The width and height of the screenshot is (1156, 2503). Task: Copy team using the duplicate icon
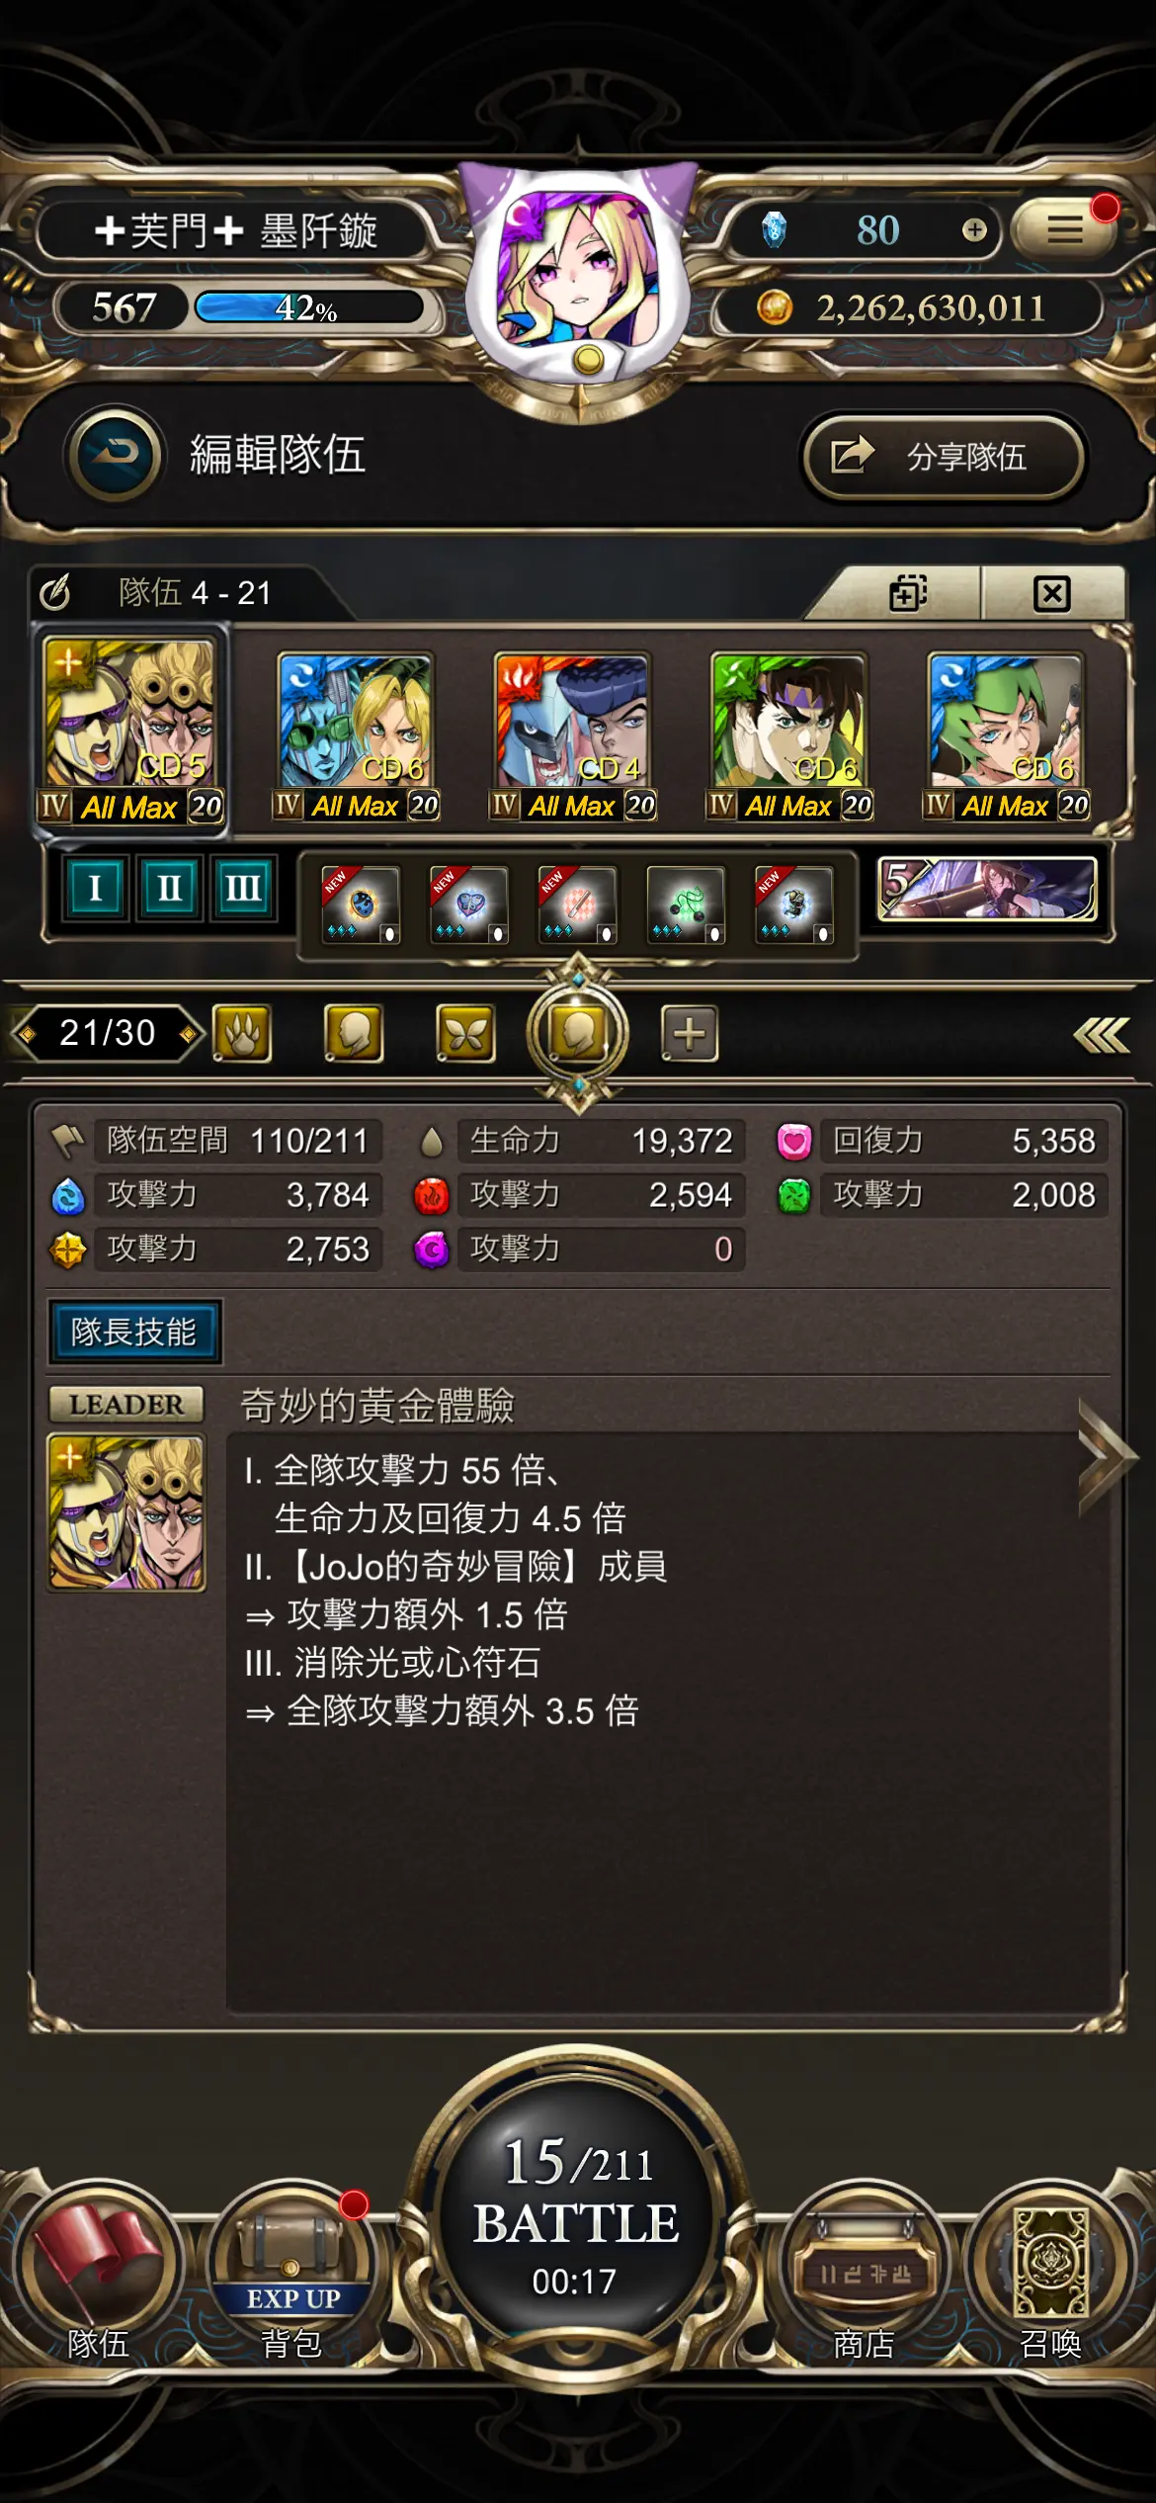coord(907,593)
